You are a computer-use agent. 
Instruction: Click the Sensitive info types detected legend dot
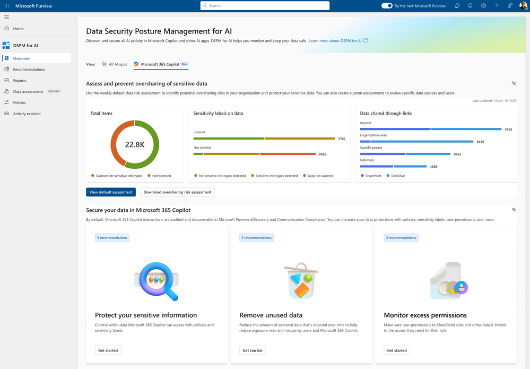pos(253,176)
